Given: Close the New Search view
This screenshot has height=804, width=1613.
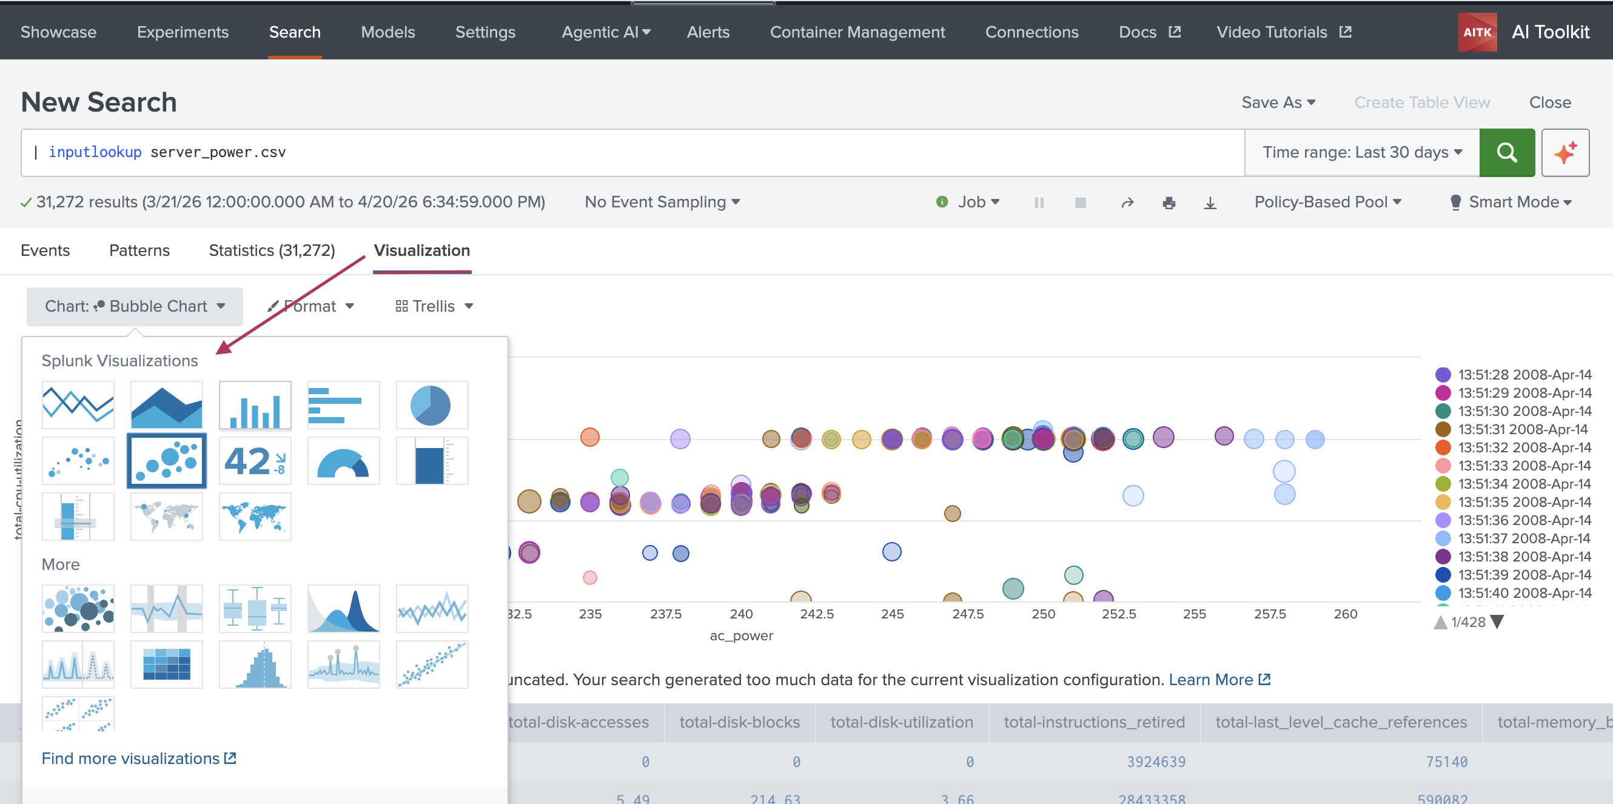Looking at the screenshot, I should point(1550,102).
